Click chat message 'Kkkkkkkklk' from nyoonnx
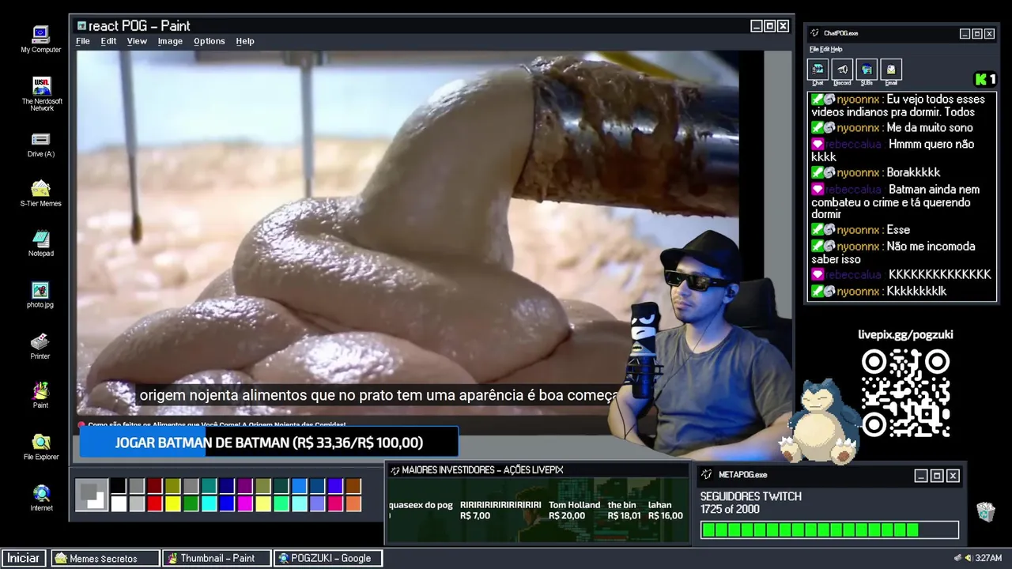The image size is (1012, 569). (x=879, y=291)
